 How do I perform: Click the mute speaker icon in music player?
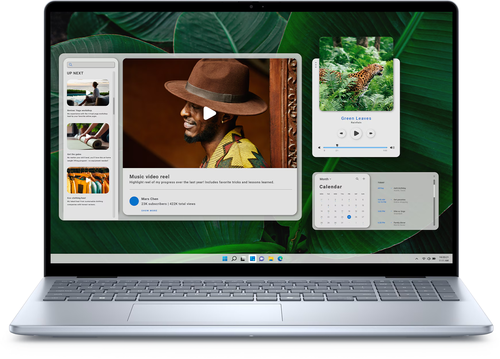319,148
